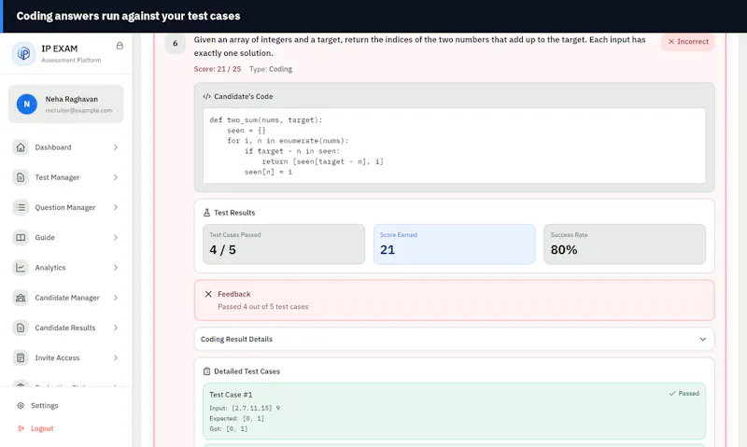Screen dimensions: 747x447
Task: Click the Type: Coding label
Action: (271, 69)
